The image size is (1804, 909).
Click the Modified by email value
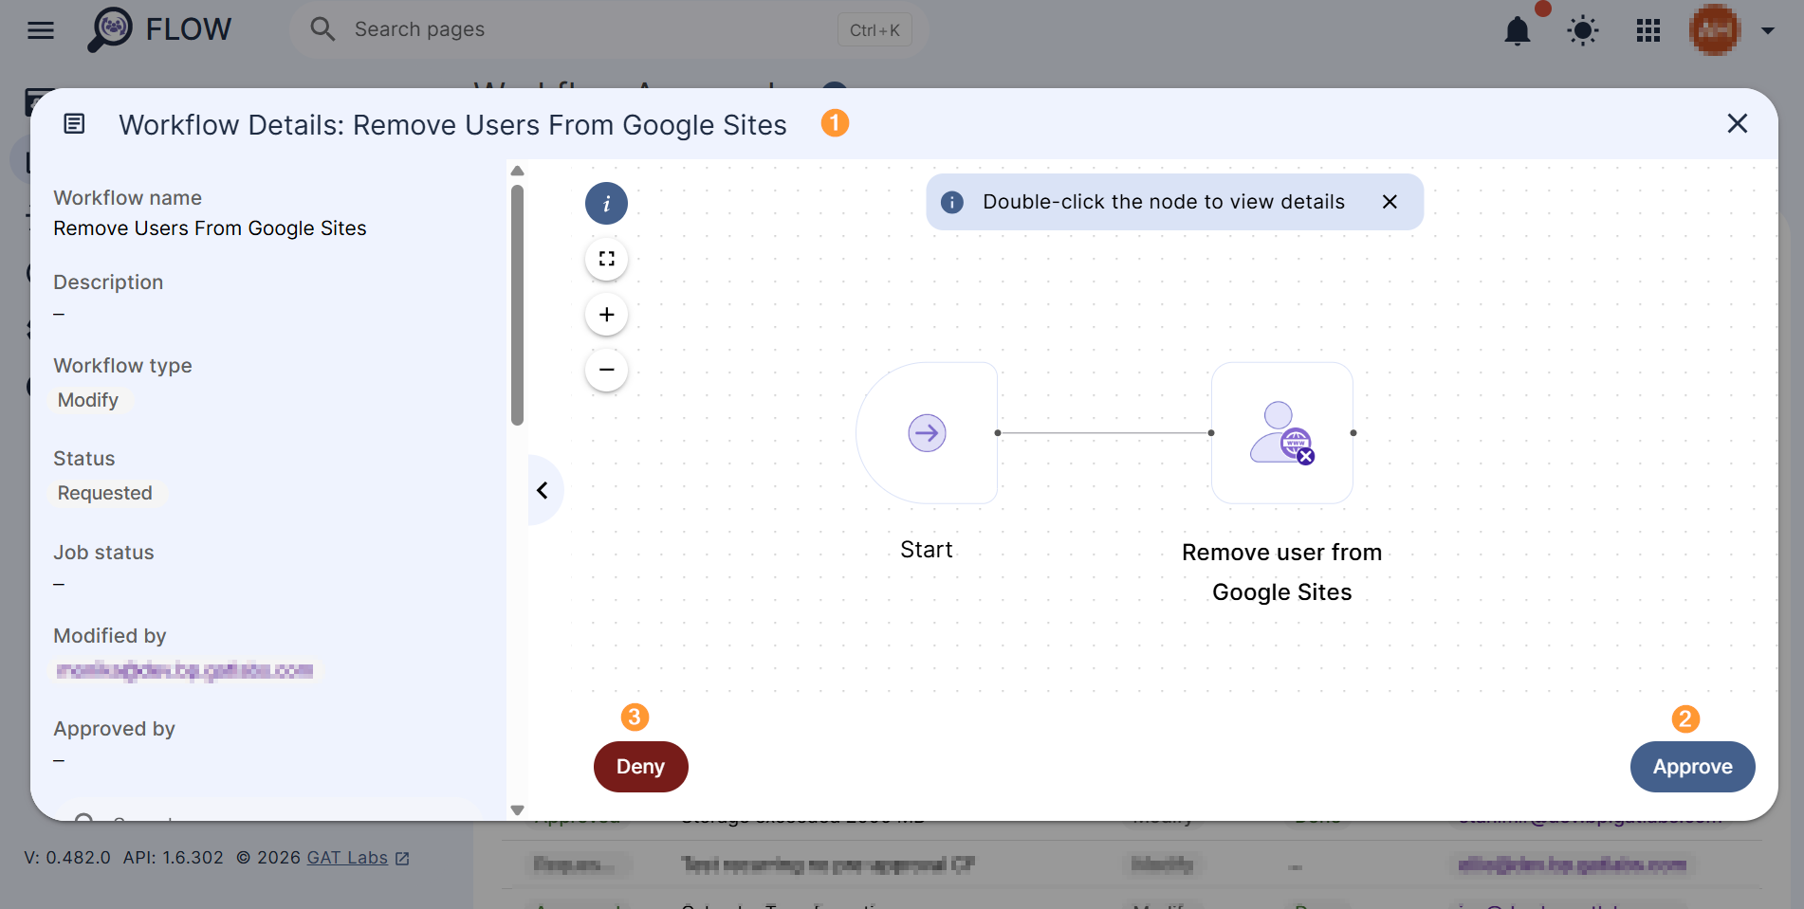coord(185,671)
